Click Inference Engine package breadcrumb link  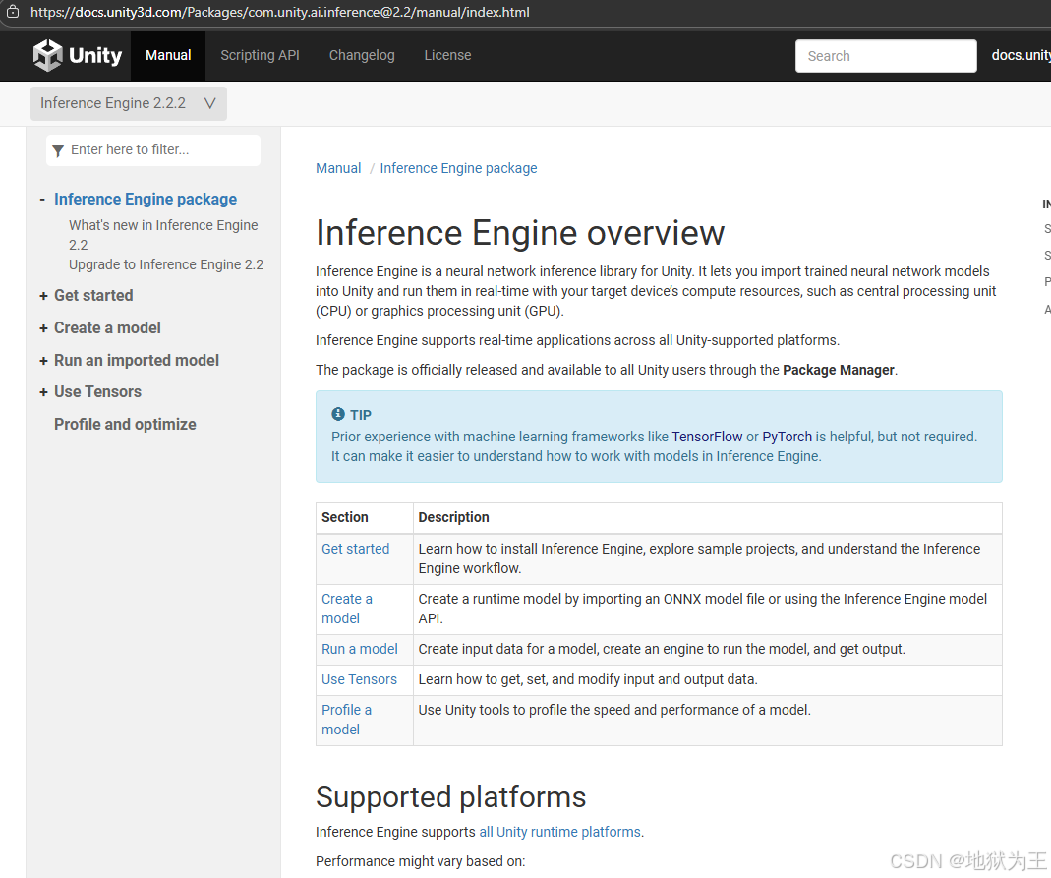(458, 168)
